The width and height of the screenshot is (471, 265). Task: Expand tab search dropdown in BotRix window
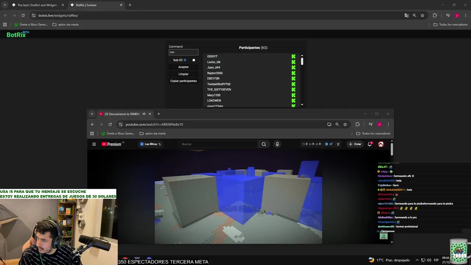(5, 5)
